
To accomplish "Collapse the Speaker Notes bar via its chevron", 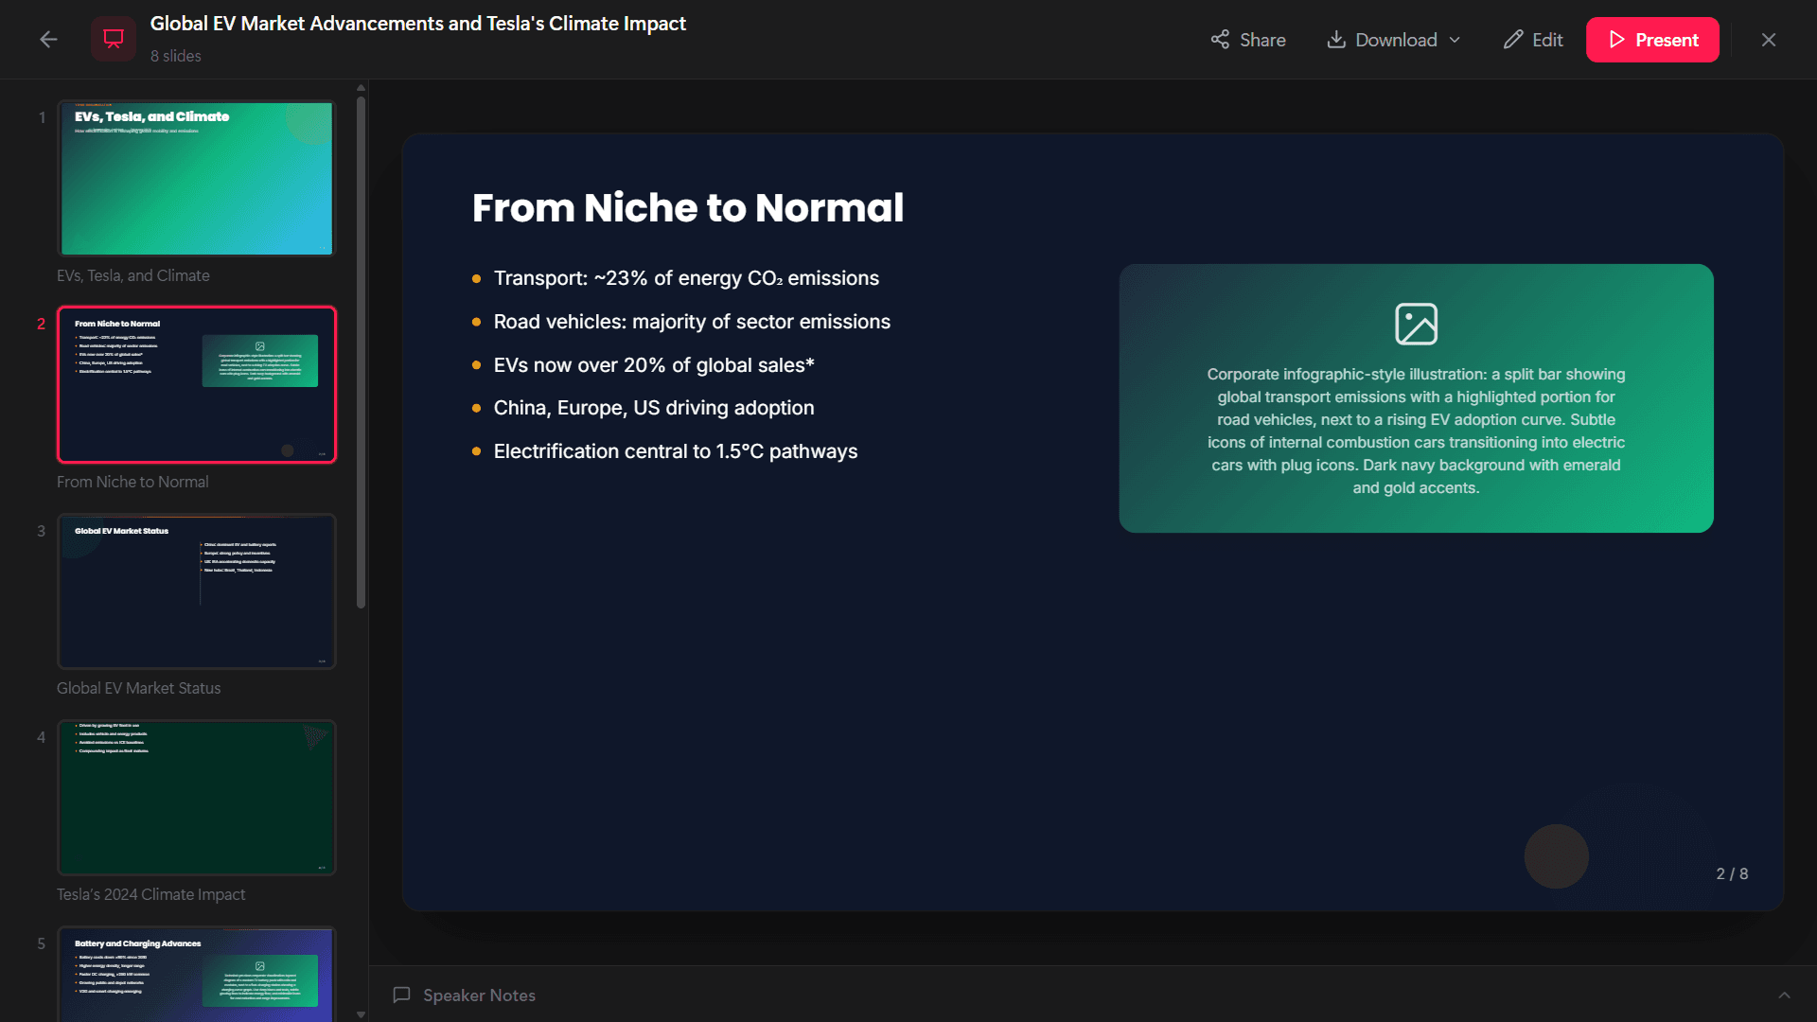I will coord(1783,995).
